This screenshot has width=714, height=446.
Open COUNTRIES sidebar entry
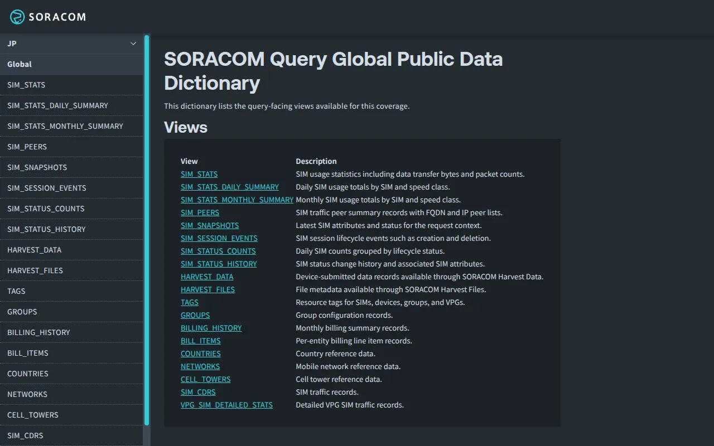[71, 374]
